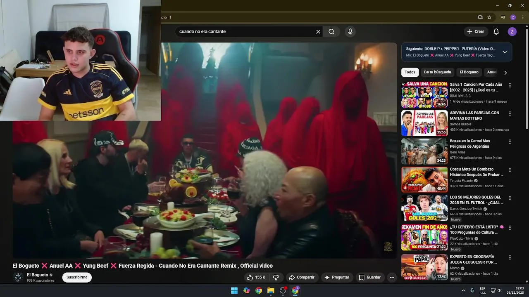Dislike the video with thumbs down
This screenshot has height=297, width=529.
[276, 277]
